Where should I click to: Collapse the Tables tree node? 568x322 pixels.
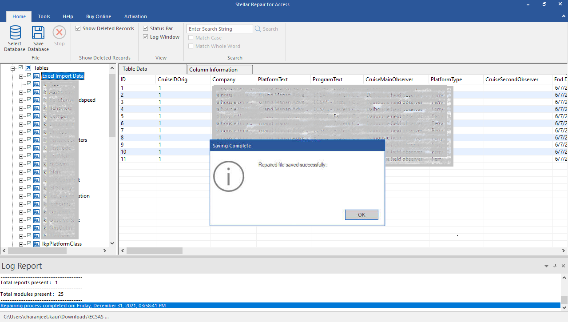click(x=13, y=68)
